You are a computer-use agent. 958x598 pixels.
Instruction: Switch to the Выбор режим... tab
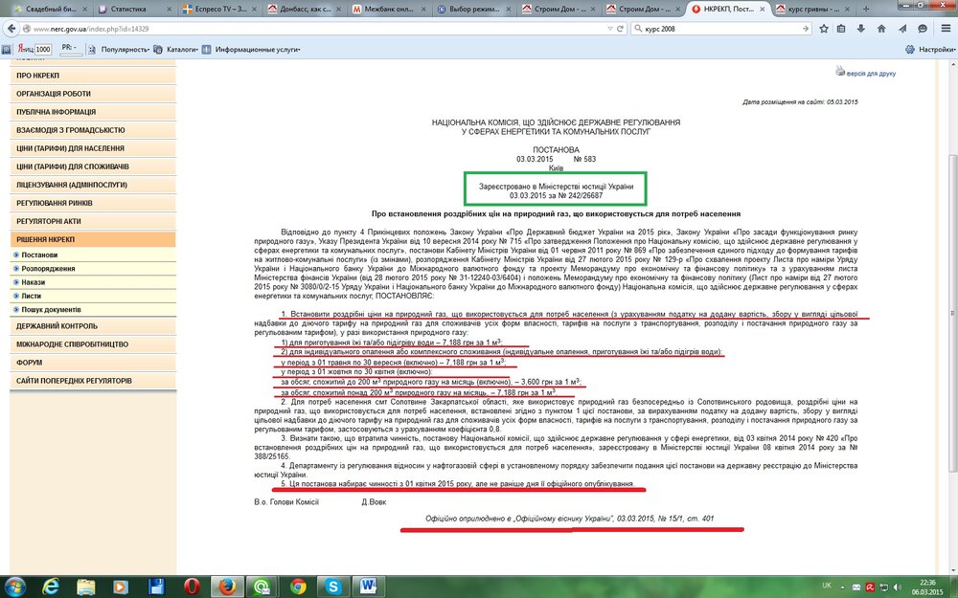click(473, 10)
